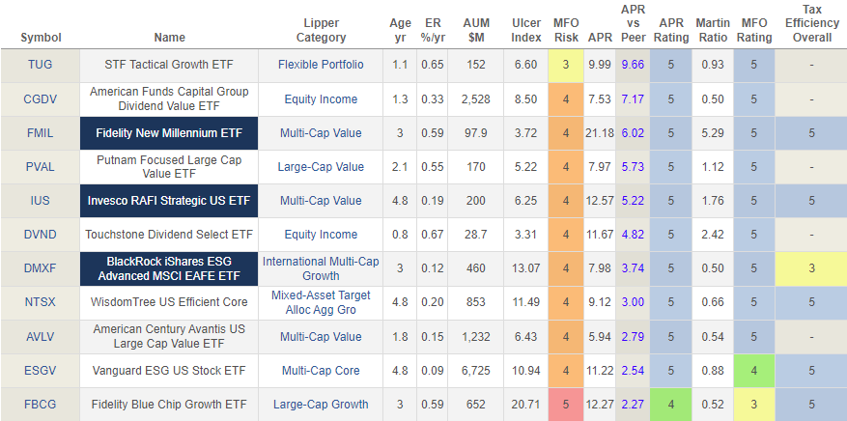Sort by the Ulcer Index column header
The width and height of the screenshot is (847, 421).
(525, 30)
